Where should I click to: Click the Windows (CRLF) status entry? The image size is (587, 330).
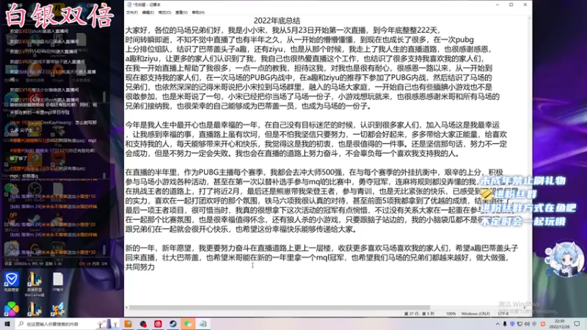475,314
